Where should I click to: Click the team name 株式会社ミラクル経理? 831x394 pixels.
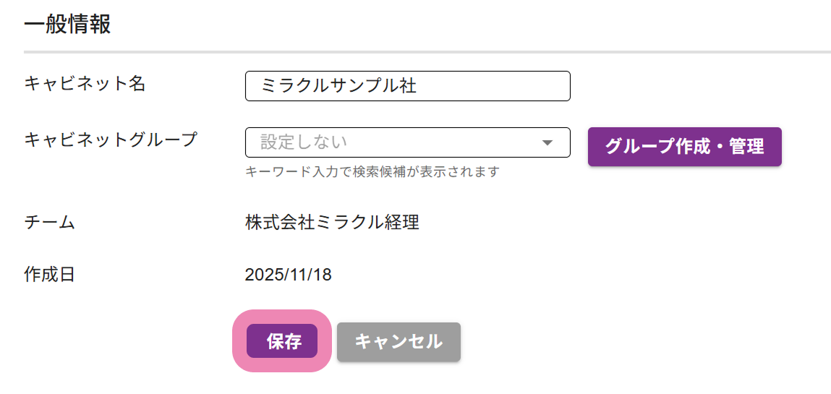coord(332,223)
